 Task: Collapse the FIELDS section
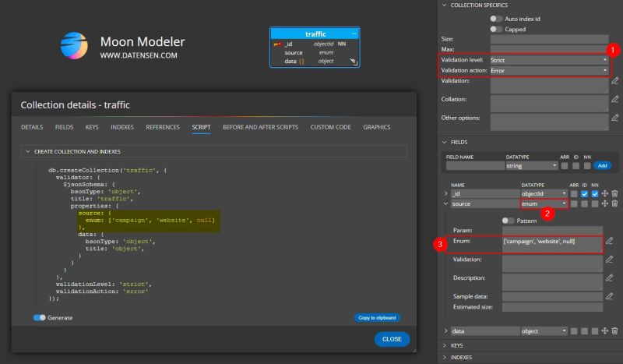[x=444, y=142]
